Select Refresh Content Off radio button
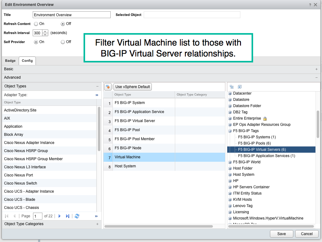The width and height of the screenshot is (322, 242). pos(63,24)
